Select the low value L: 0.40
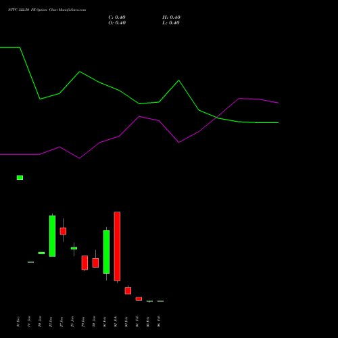The width and height of the screenshot is (338, 338). pos(171,23)
